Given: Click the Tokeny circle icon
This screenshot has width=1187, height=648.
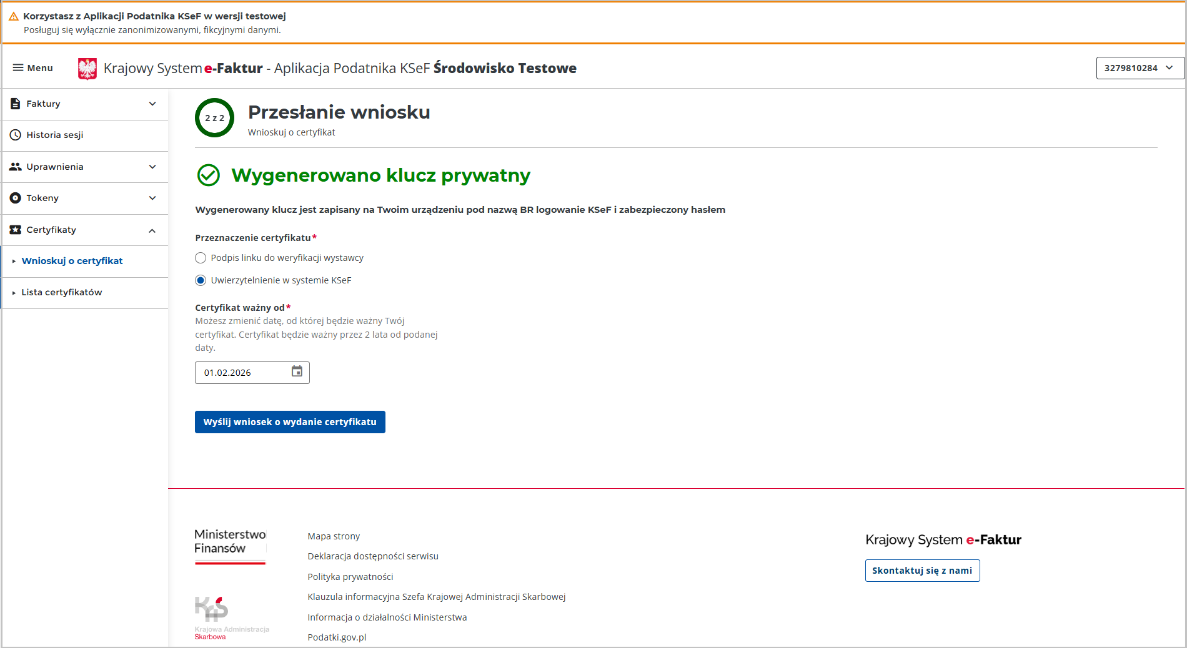Looking at the screenshot, I should (16, 198).
